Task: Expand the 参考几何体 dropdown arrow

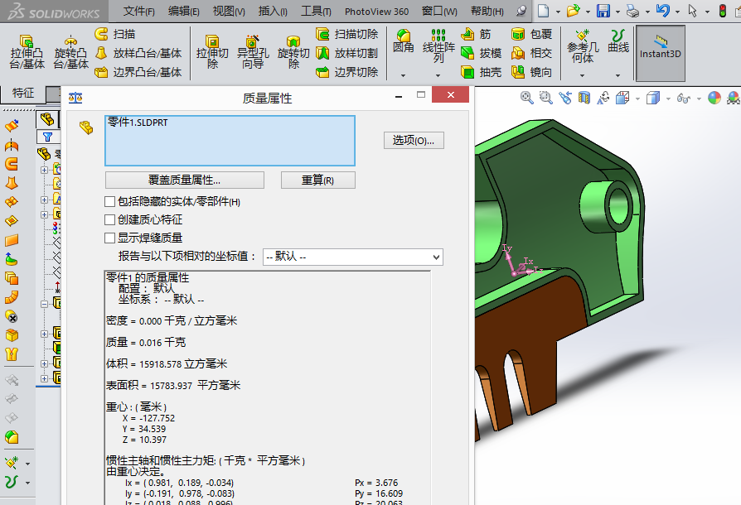Action: [x=583, y=75]
